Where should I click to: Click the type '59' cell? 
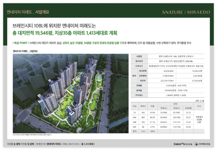pyautogui.click(x=135, y=113)
